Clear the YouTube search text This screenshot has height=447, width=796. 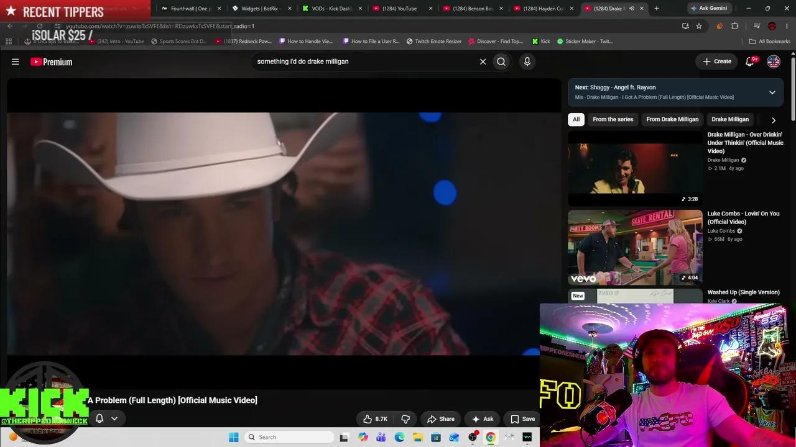point(483,61)
